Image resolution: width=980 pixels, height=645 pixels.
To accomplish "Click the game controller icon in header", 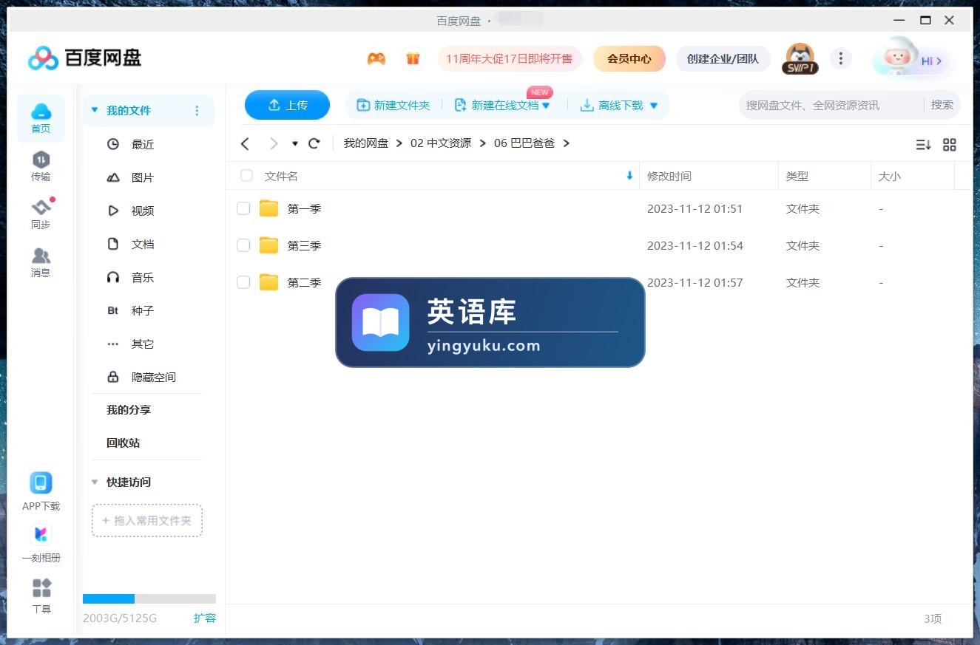I will pyautogui.click(x=376, y=58).
